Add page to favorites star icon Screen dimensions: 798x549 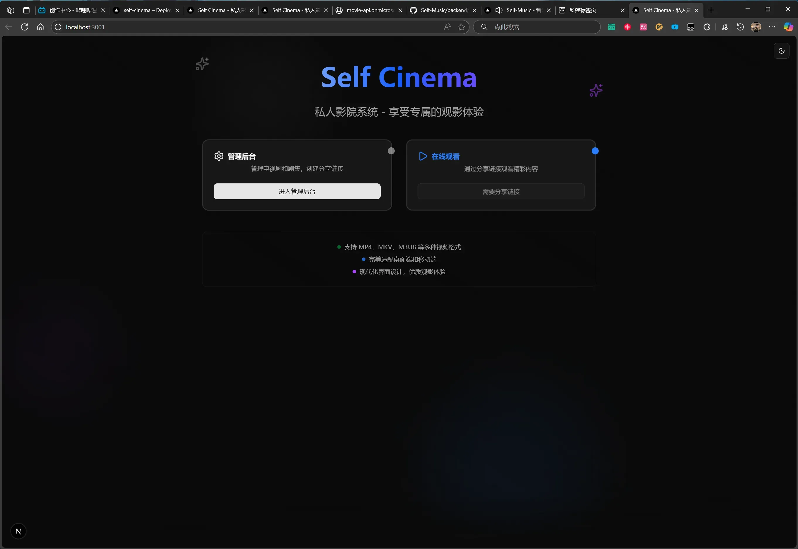(461, 27)
